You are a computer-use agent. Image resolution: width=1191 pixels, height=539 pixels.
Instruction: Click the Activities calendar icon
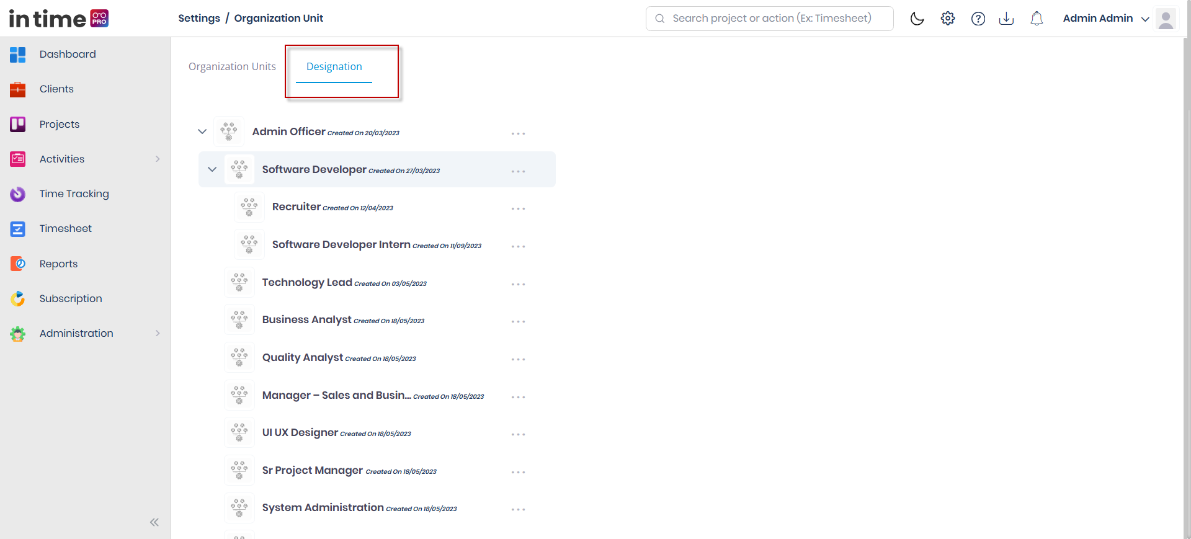[18, 159]
